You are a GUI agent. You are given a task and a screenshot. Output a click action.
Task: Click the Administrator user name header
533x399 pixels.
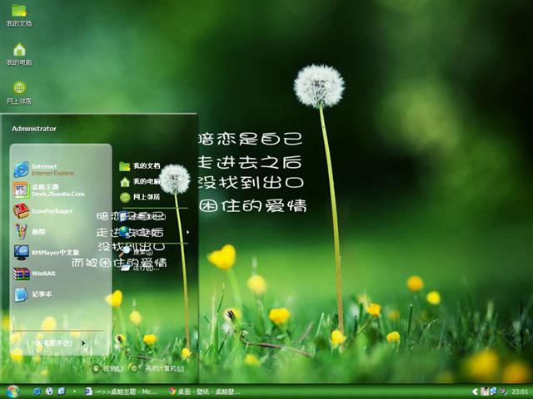click(x=34, y=129)
